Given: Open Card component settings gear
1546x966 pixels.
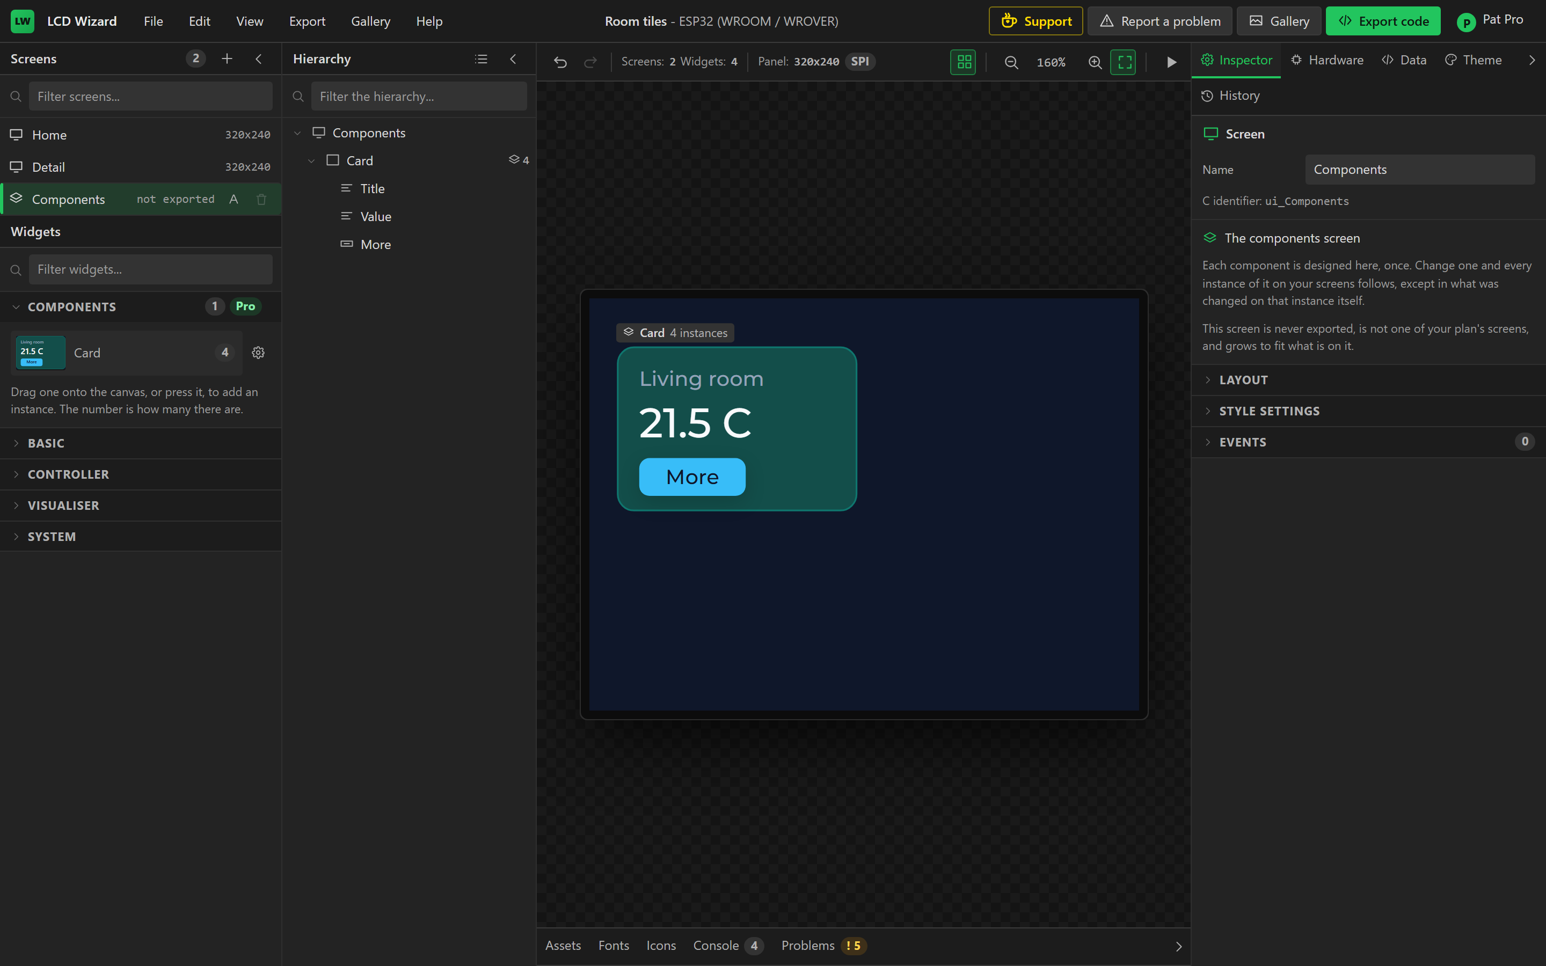Looking at the screenshot, I should pyautogui.click(x=258, y=353).
